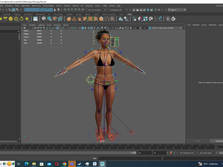The image size is (223, 167).
Task: Open Attribute Editor Focus menu
Action: click(x=204, y=25)
